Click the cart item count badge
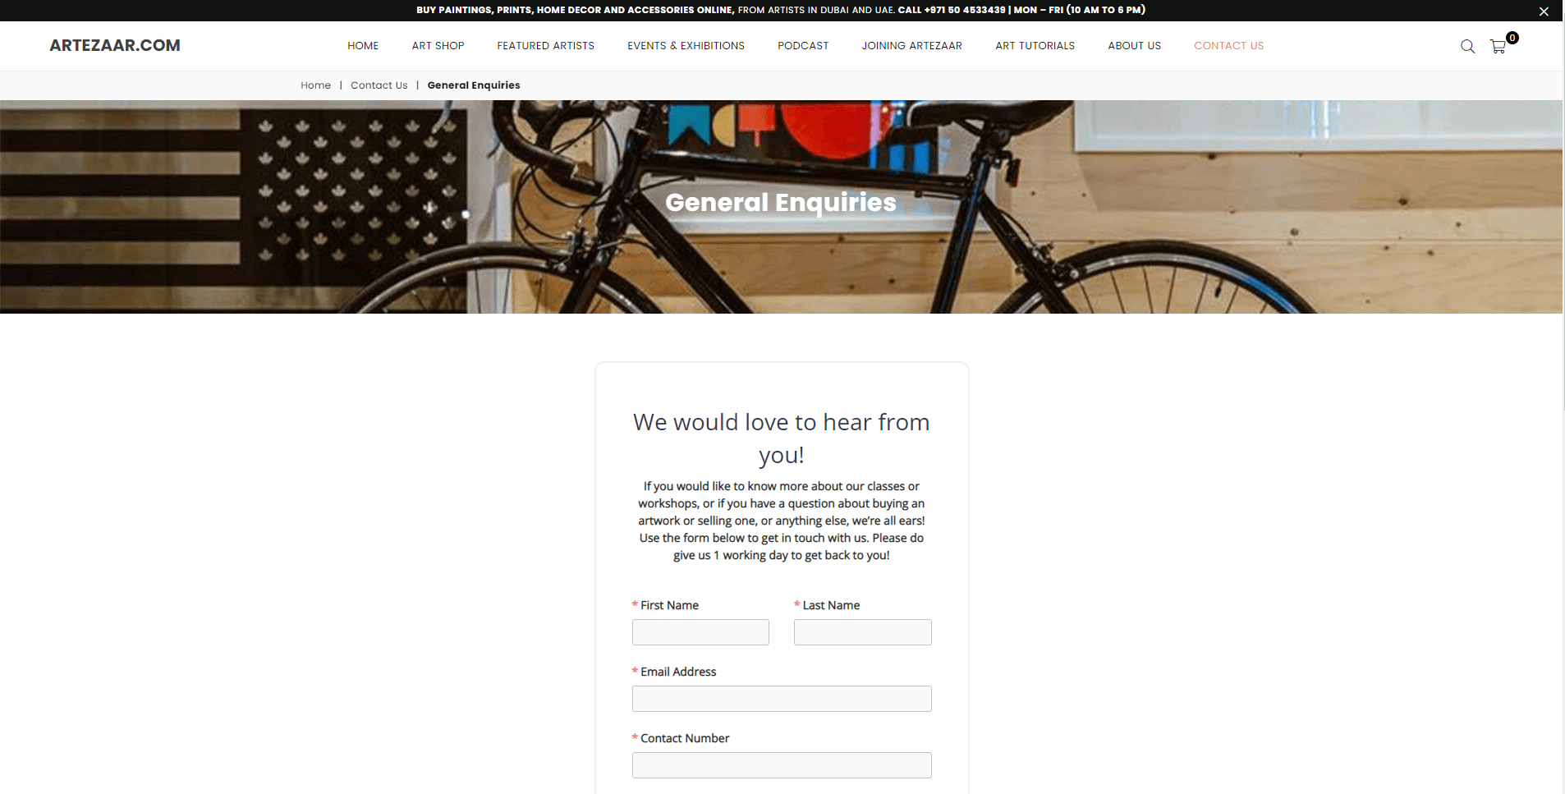The image size is (1565, 794). click(x=1512, y=38)
